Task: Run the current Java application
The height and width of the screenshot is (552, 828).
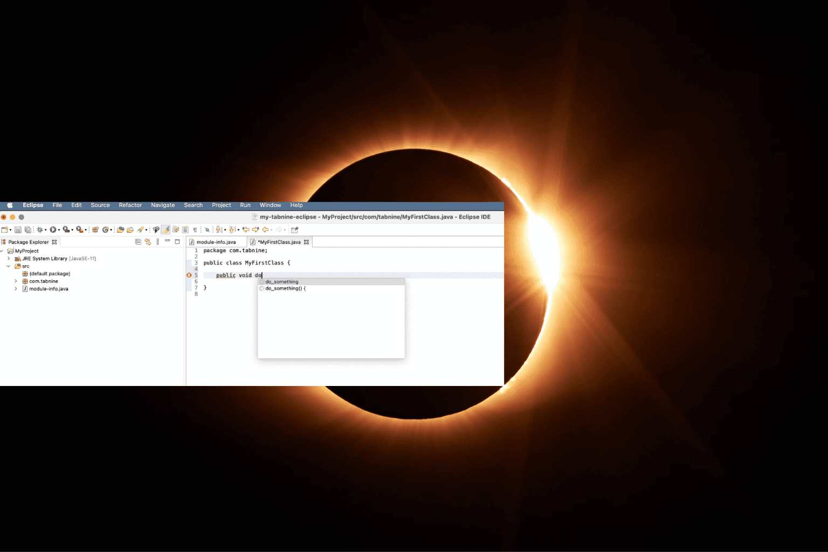Action: (x=52, y=229)
